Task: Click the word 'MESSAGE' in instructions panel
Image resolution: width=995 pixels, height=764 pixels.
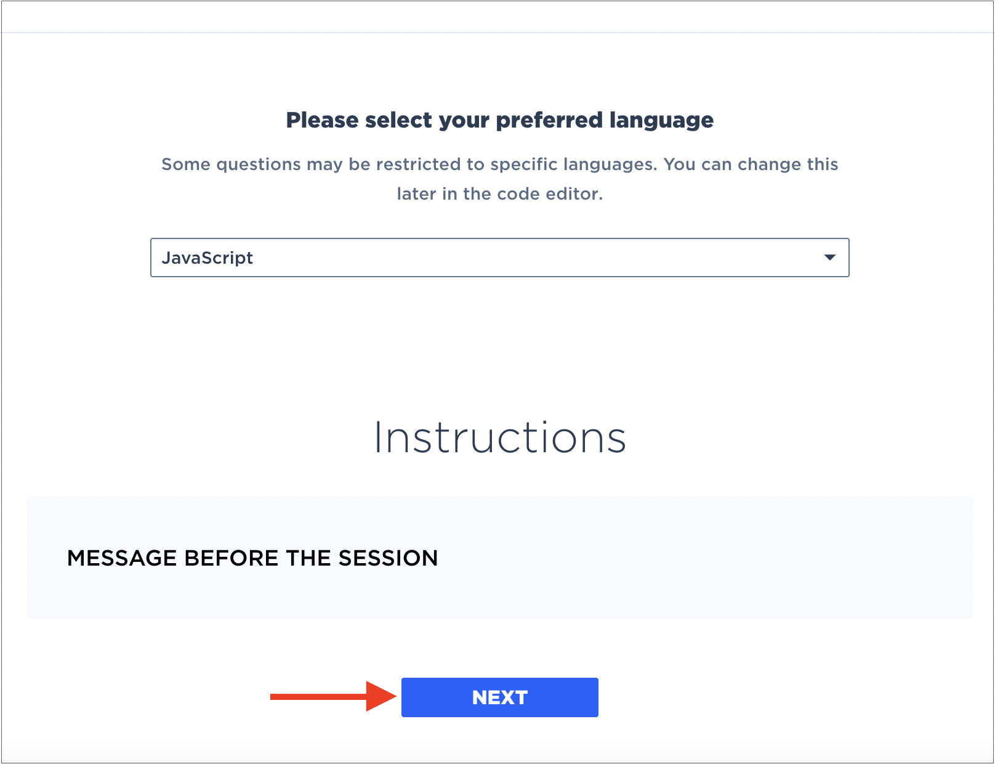Action: [x=122, y=558]
